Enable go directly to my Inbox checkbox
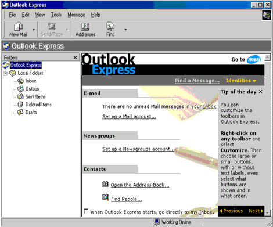Screen dimensions: 273x227 86,211
